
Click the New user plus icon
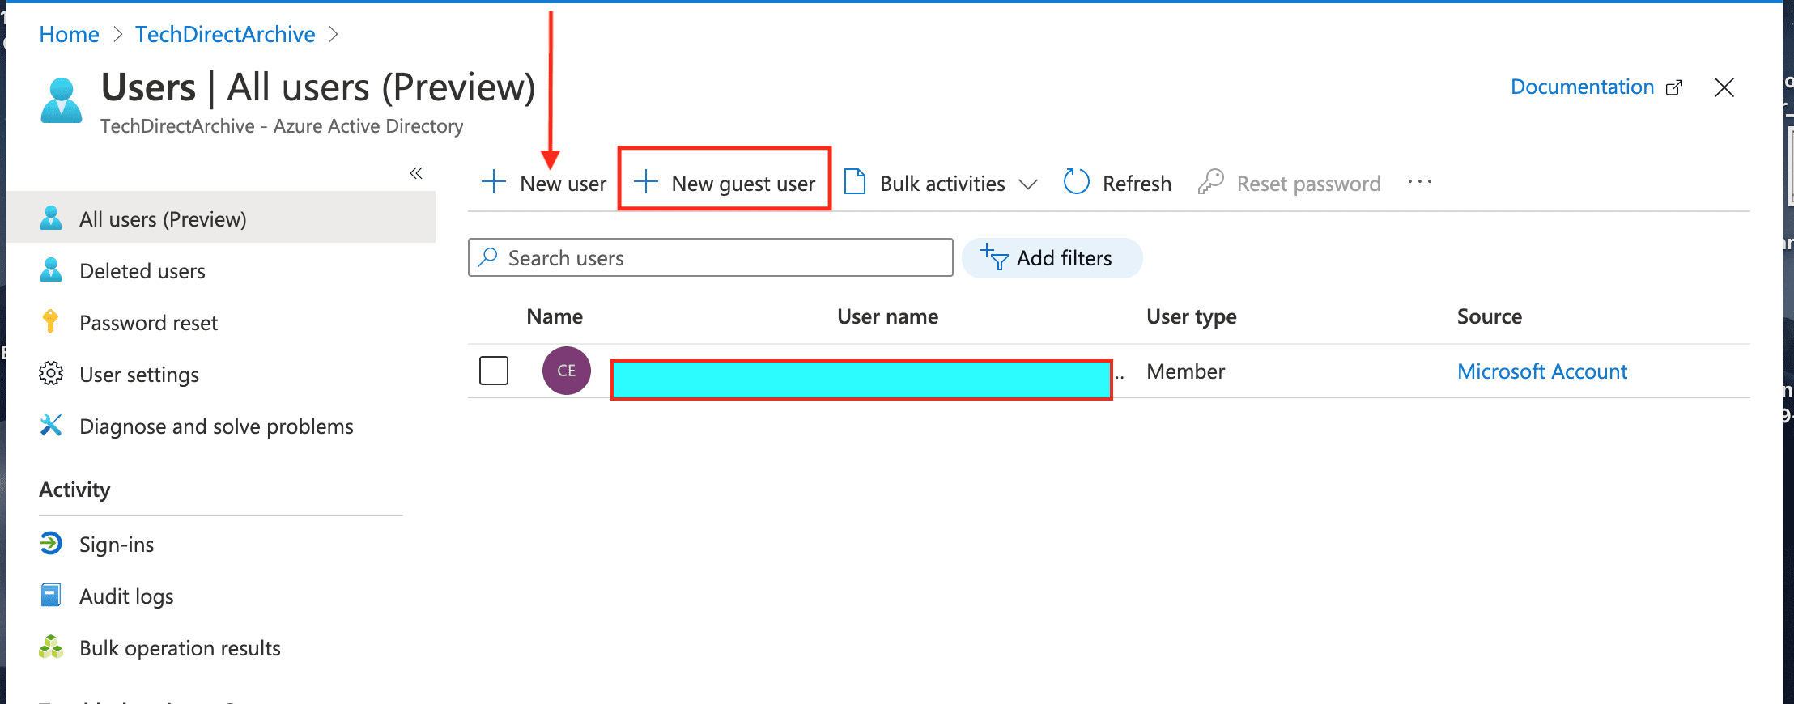[493, 182]
